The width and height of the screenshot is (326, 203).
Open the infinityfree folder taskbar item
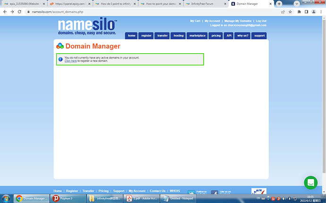[105, 198]
